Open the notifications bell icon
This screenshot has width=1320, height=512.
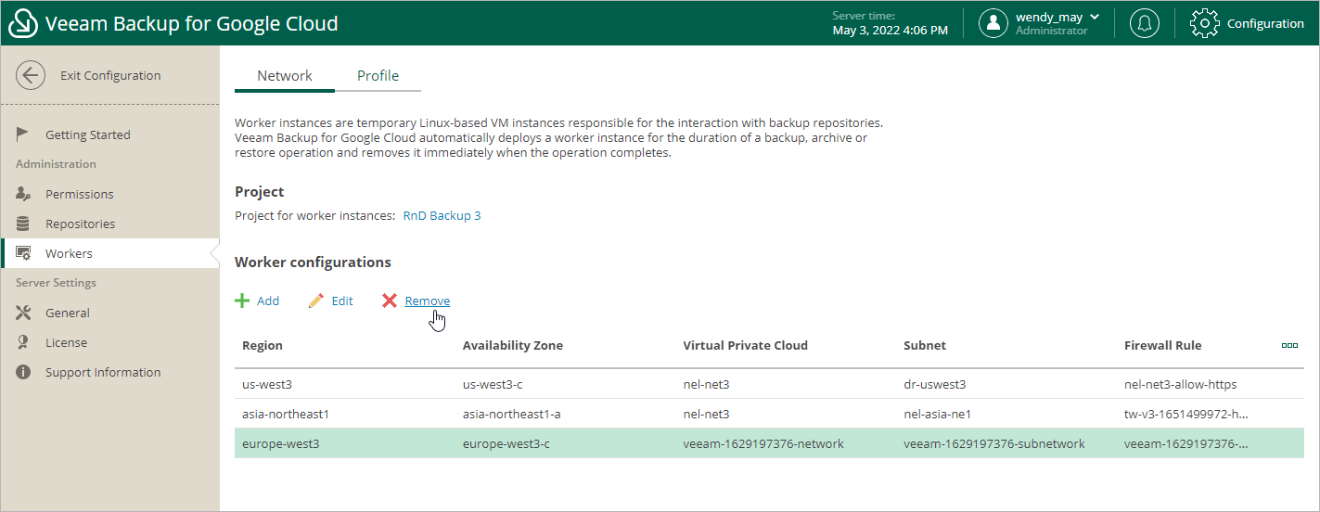[x=1145, y=24]
